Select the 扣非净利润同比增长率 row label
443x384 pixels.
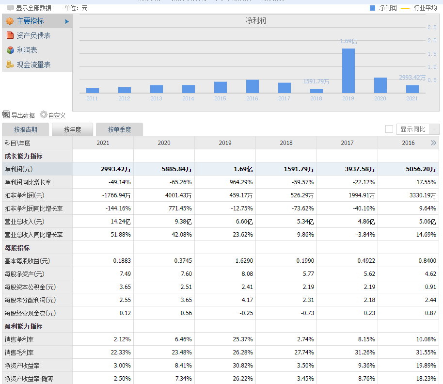point(33,208)
